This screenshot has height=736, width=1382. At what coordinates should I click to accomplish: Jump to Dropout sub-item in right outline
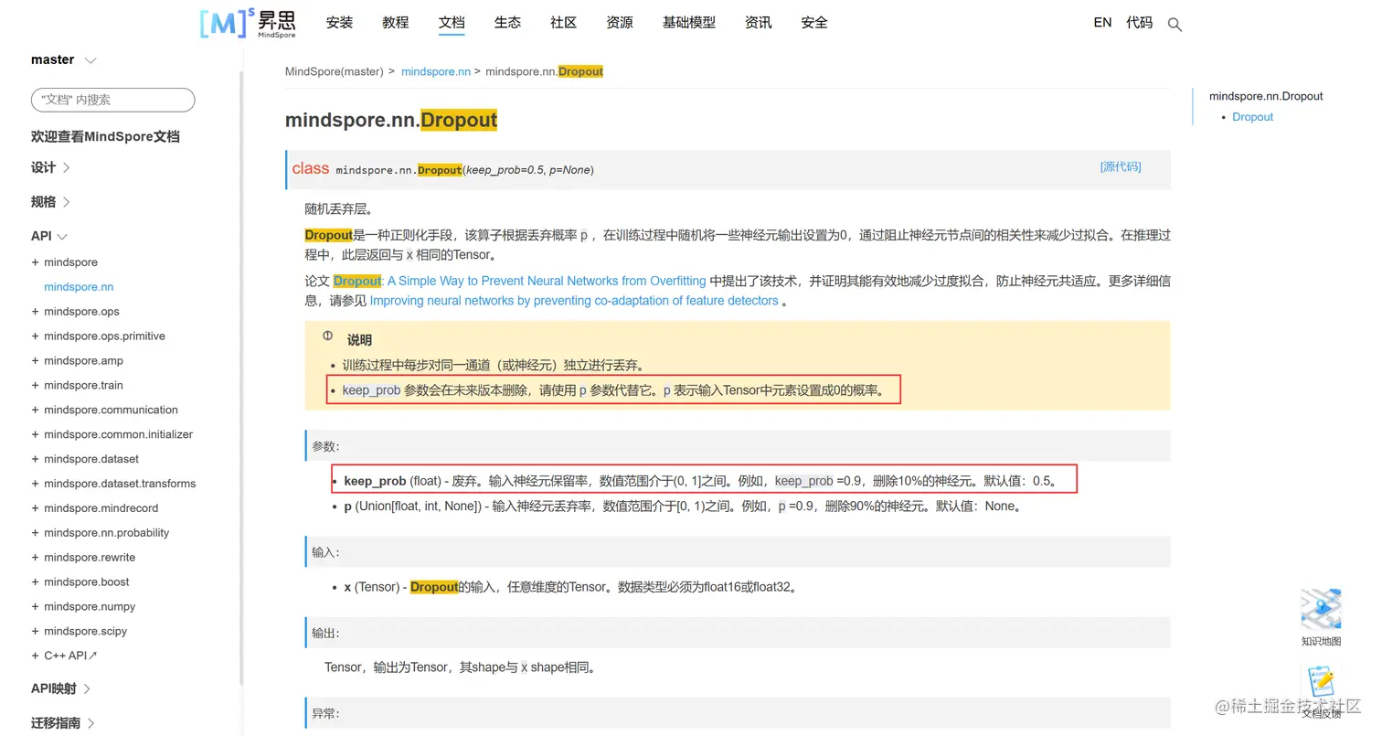tap(1252, 117)
